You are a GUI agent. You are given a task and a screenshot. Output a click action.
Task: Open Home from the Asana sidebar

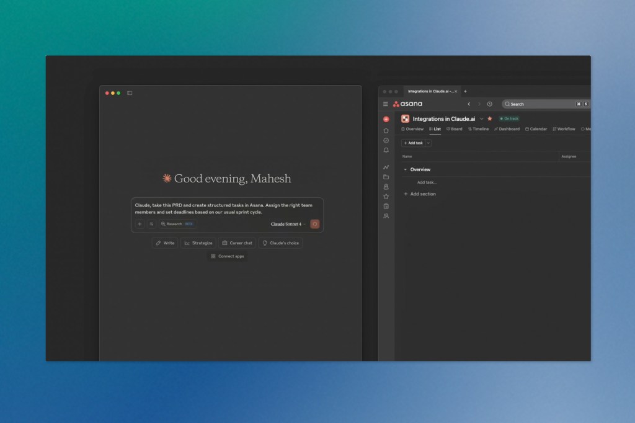coord(386,131)
